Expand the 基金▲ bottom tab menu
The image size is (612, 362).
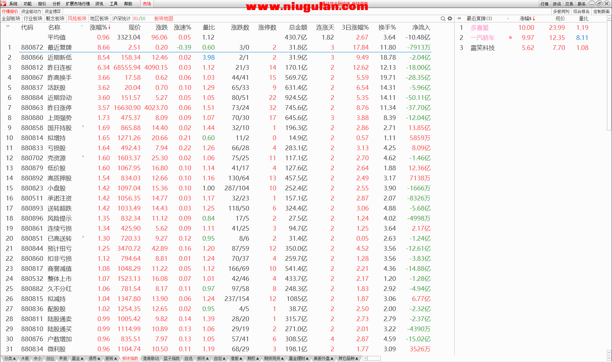[x=77, y=358]
